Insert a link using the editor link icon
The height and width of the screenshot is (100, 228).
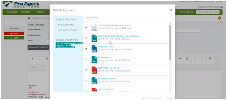[180, 58]
